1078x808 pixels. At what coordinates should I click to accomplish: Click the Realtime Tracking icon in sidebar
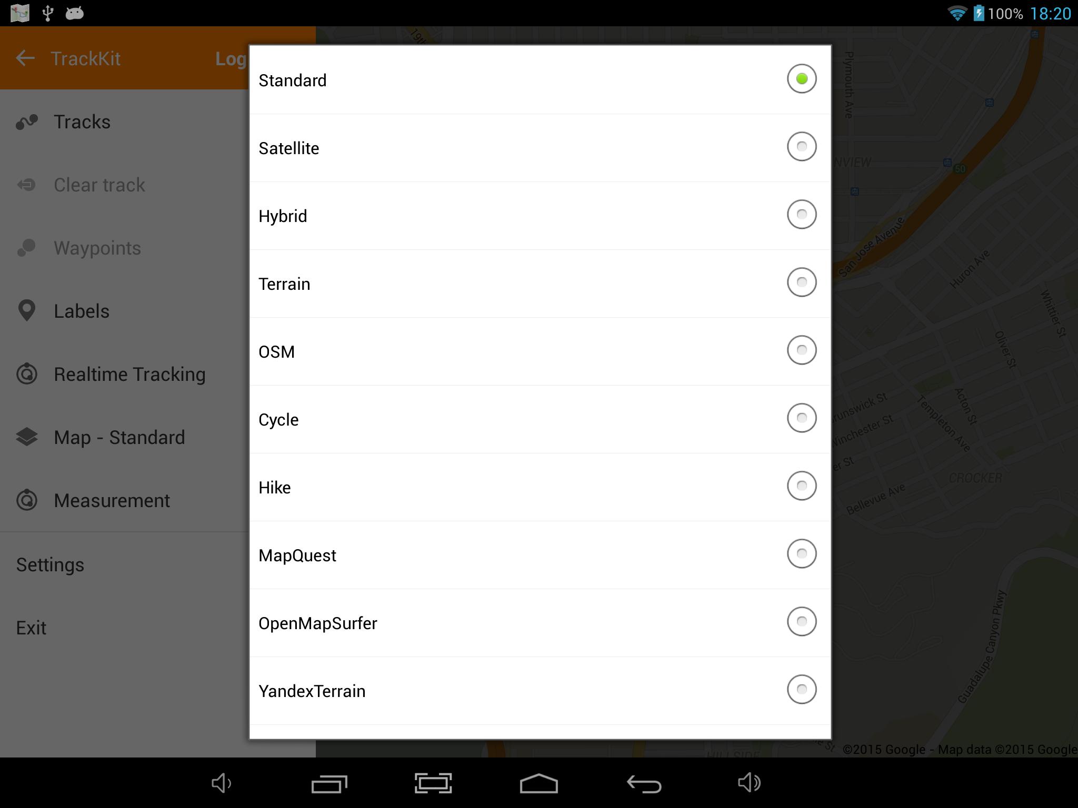[x=27, y=373]
